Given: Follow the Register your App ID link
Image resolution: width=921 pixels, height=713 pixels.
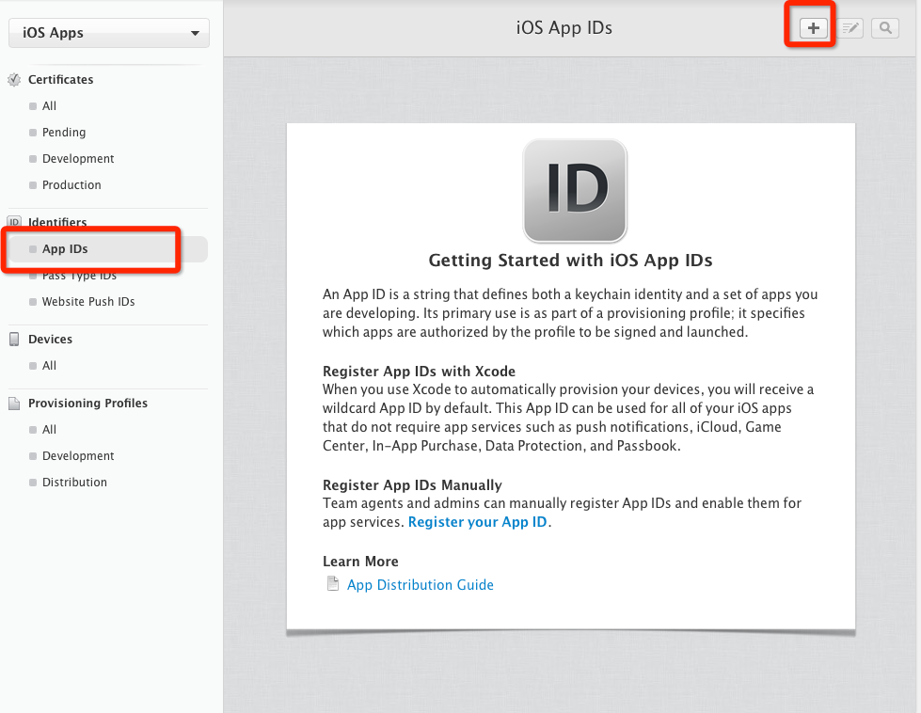Looking at the screenshot, I should [478, 522].
